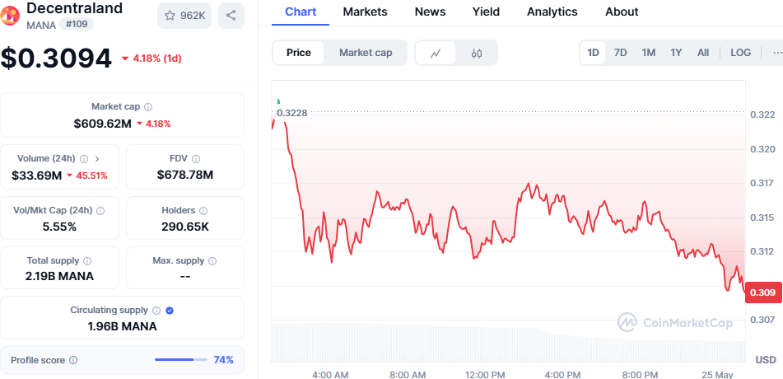Click the 45.51% volume change
This screenshot has width=783, height=379.
(87, 175)
